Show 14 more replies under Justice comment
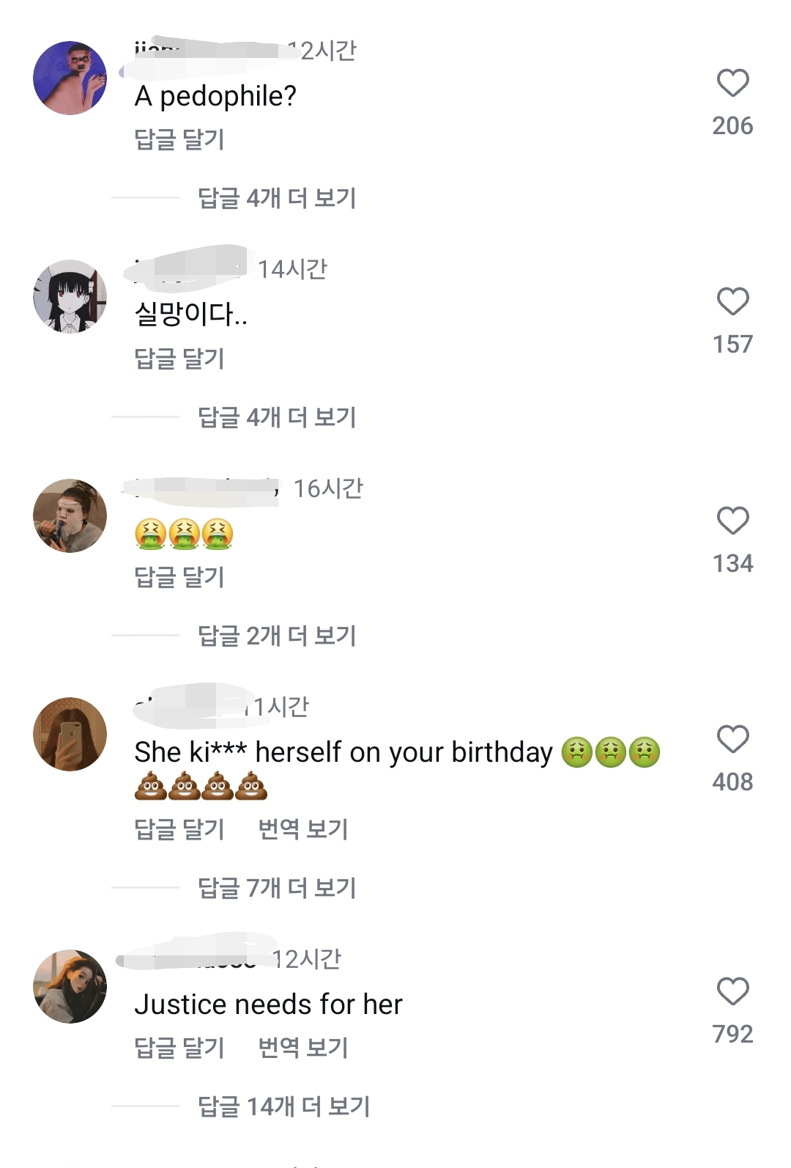791x1168 pixels. tap(283, 1106)
